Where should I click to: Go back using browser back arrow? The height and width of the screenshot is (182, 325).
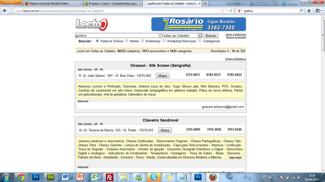click(x=5, y=11)
